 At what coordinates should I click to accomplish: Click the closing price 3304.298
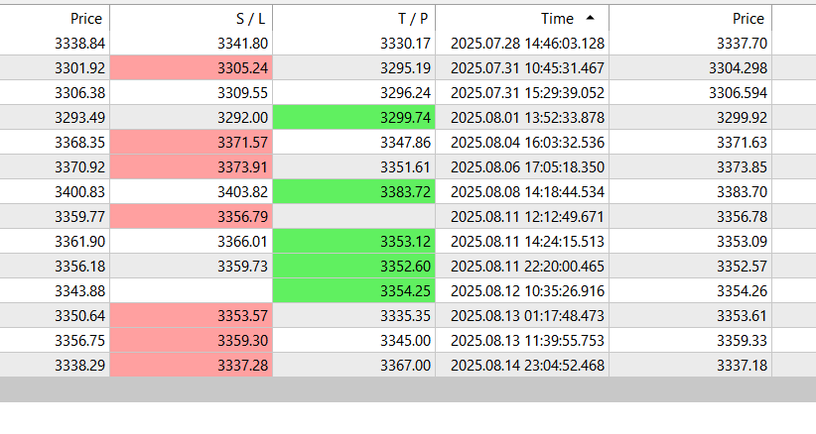(x=734, y=67)
